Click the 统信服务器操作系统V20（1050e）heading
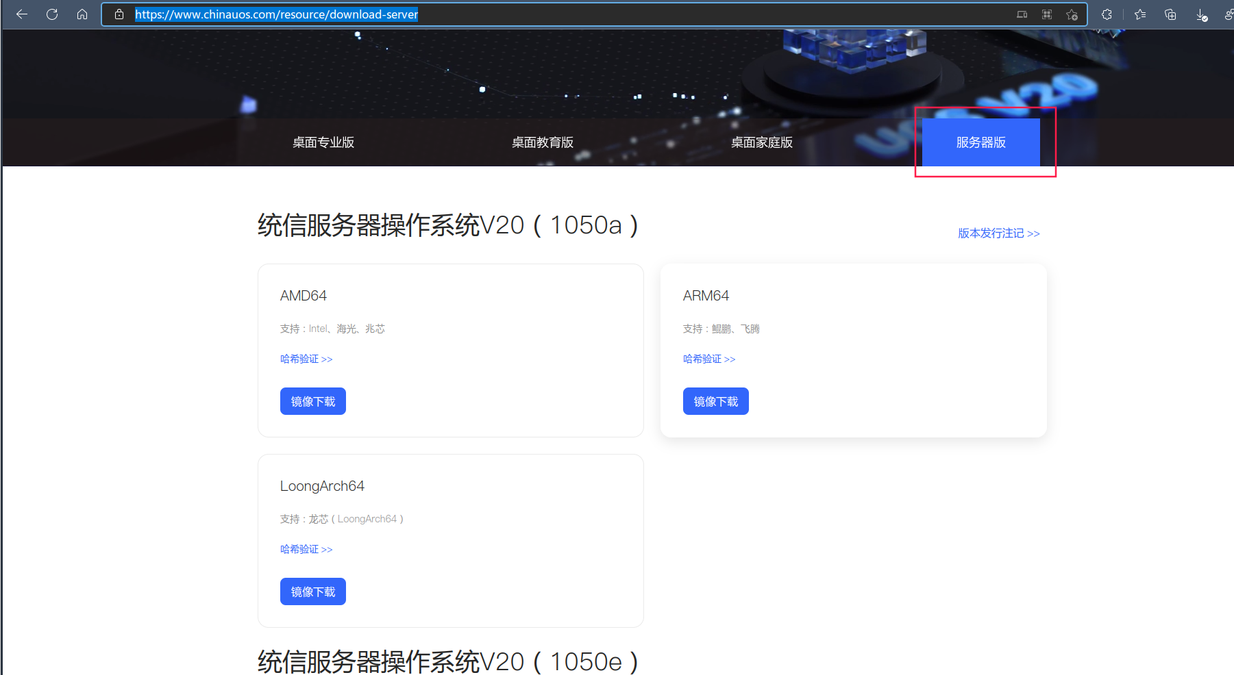The height and width of the screenshot is (675, 1234). tap(448, 661)
